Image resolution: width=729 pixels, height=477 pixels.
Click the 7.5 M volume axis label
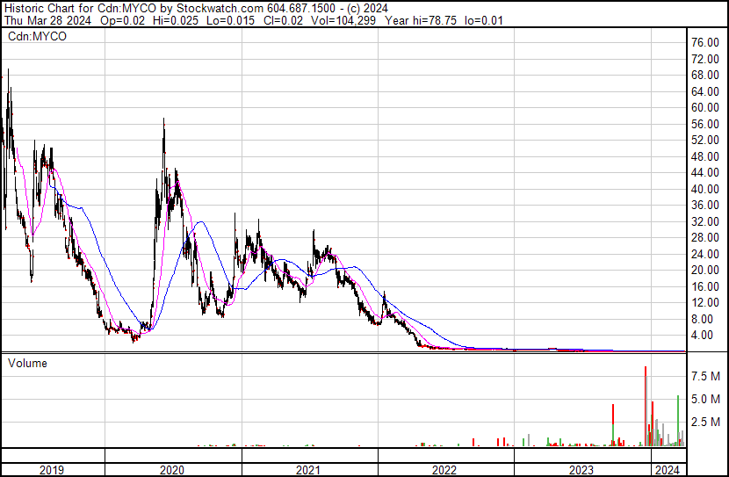(706, 376)
